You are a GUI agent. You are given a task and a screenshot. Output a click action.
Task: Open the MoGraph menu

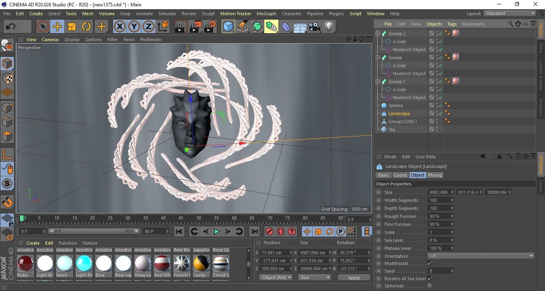tap(266, 14)
